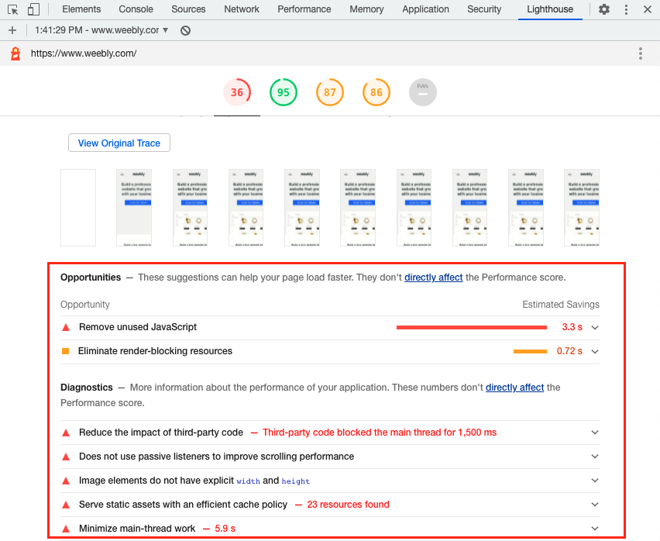The height and width of the screenshot is (541, 660).
Task: Click 3.3 s estimated savings value
Action: (x=572, y=327)
